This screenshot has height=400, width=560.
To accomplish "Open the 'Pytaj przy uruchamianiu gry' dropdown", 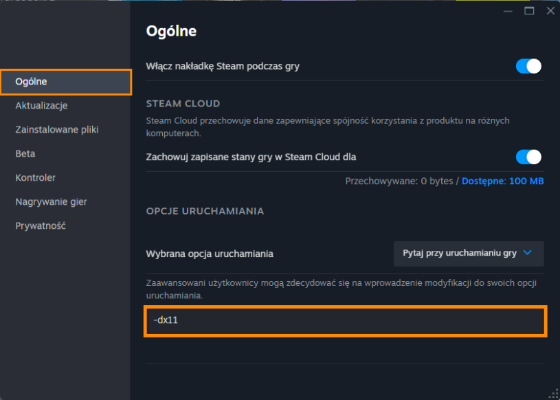I will coord(469,254).
